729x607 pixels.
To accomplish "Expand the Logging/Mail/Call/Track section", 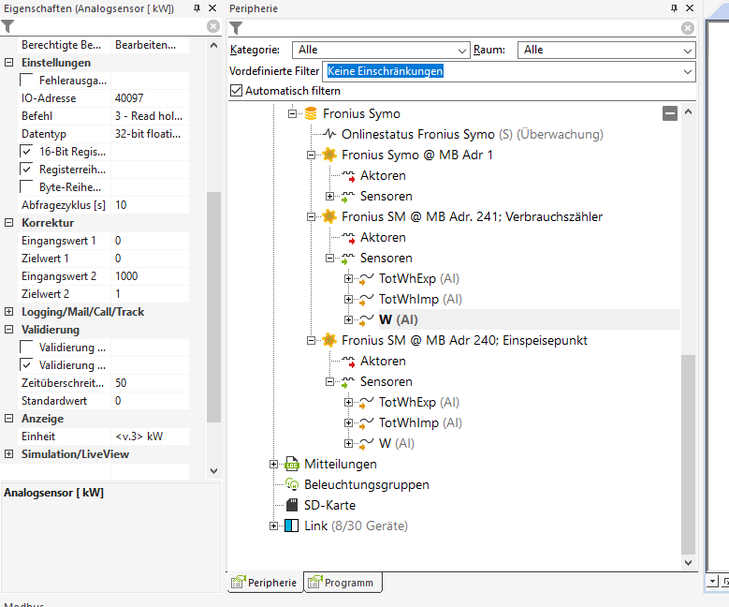I will (x=9, y=312).
